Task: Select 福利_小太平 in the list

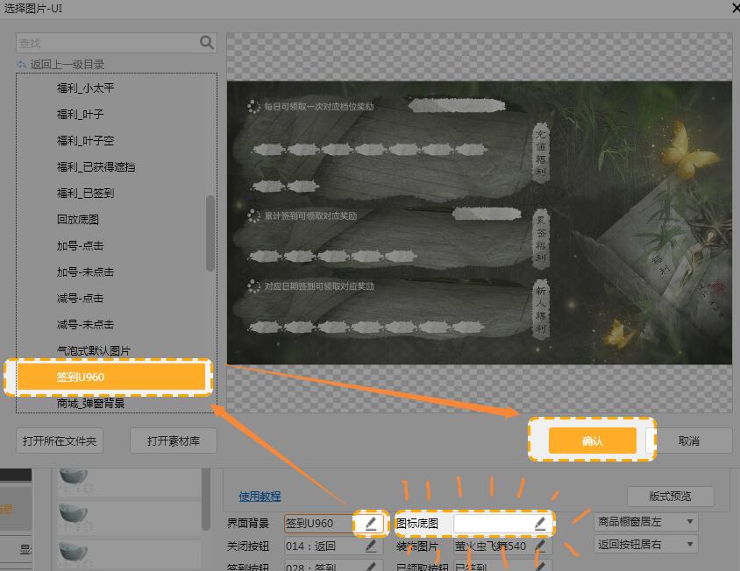Action: 85,88
